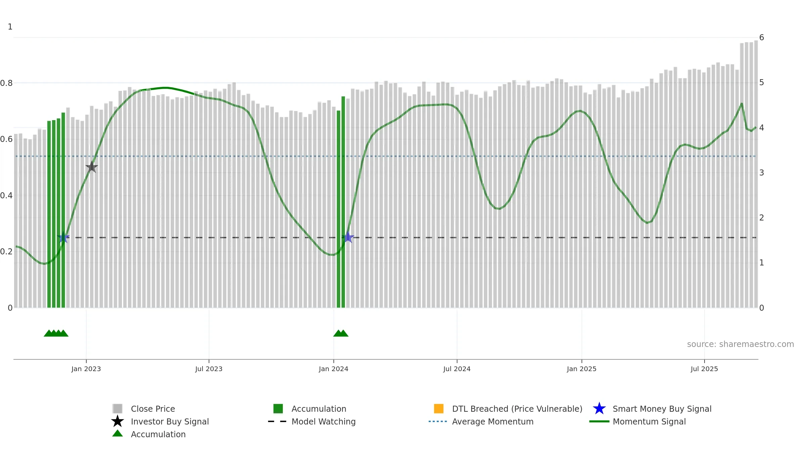Click the green Accumulation triangle legend icon
806x453 pixels.
coord(118,434)
